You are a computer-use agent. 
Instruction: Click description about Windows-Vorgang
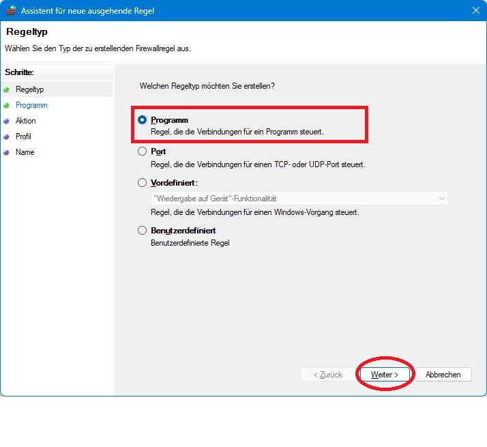pyautogui.click(x=255, y=212)
